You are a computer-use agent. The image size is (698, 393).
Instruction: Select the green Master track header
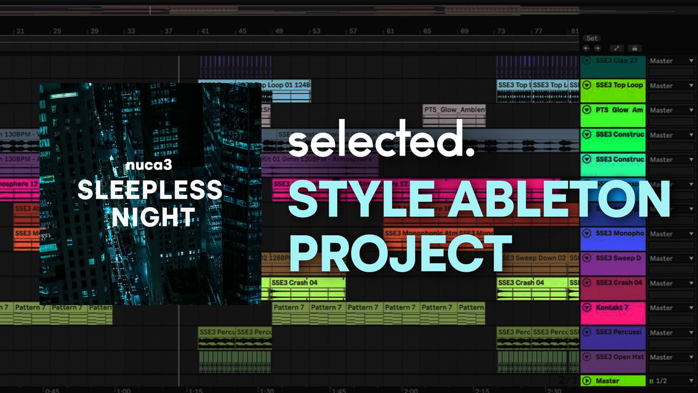[x=613, y=381]
